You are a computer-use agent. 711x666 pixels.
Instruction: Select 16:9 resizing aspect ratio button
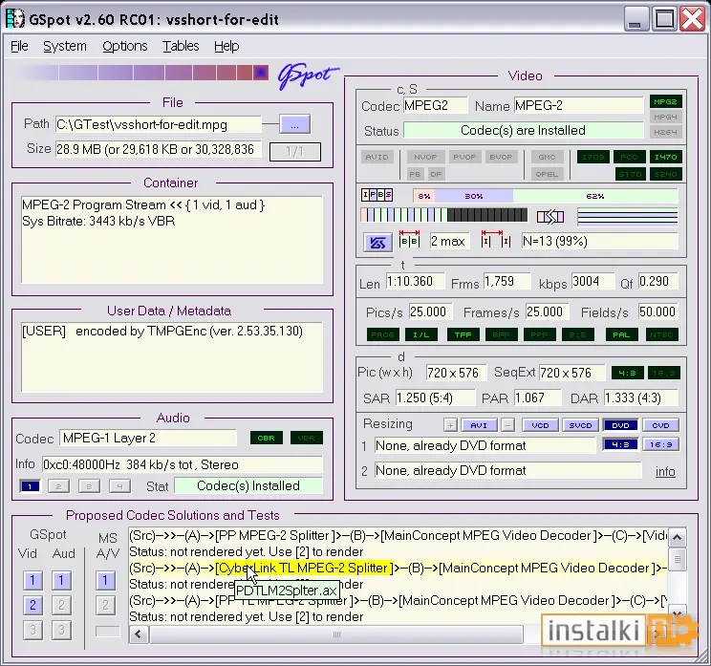(660, 444)
